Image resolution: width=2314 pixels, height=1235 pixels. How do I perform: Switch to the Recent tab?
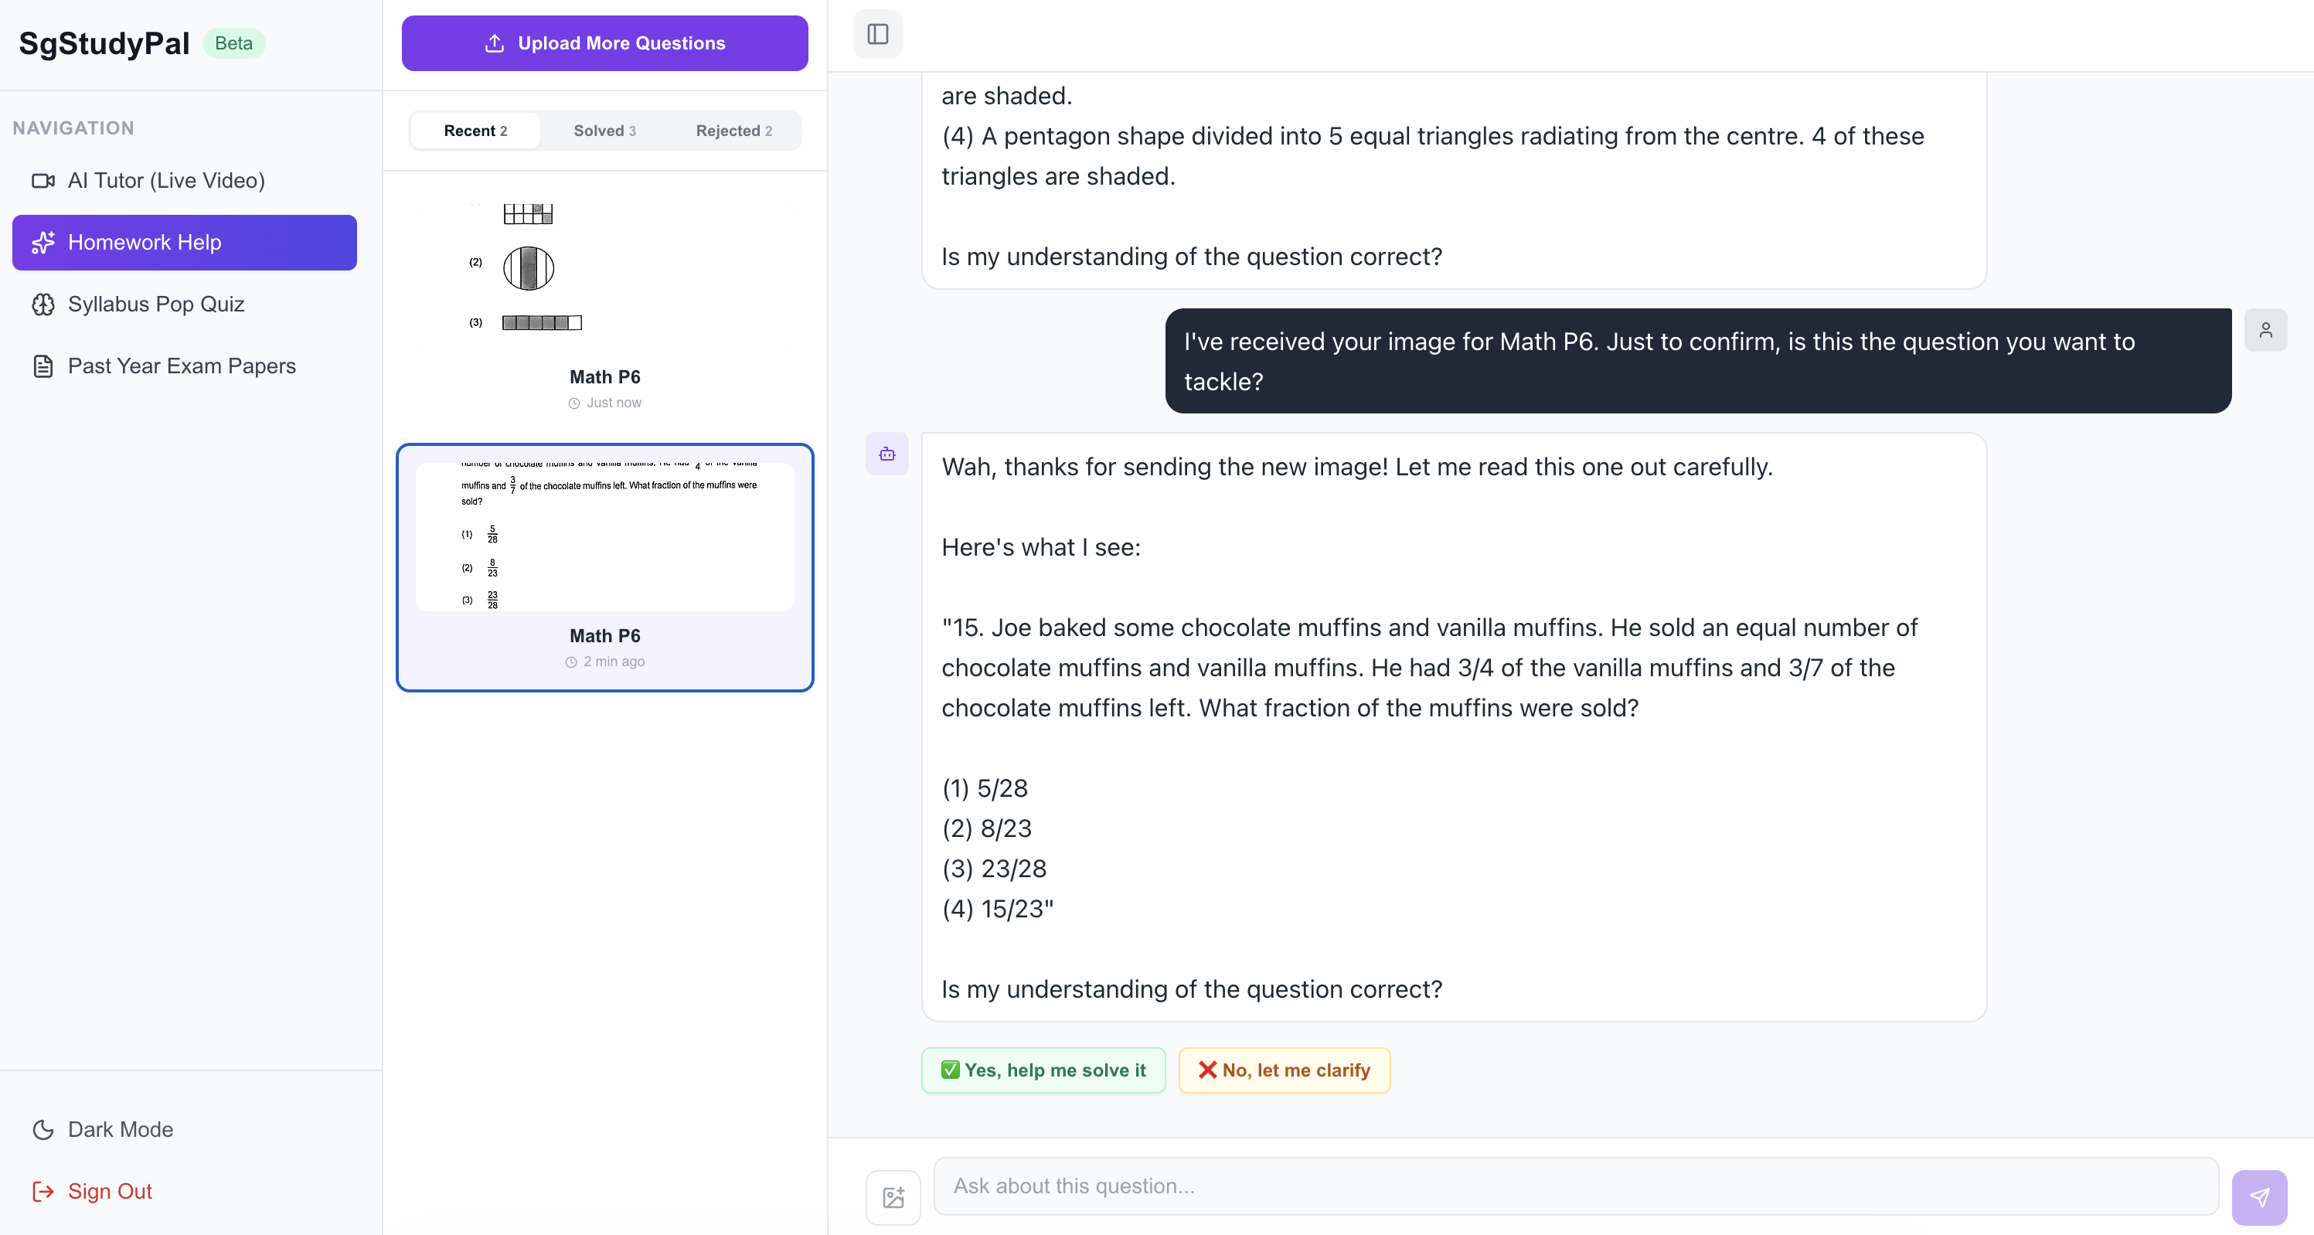coord(475,131)
